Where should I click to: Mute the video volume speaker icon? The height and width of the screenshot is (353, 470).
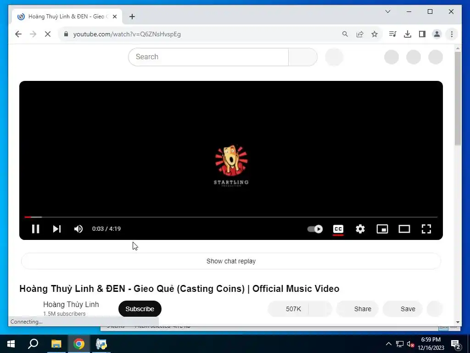[x=78, y=229]
